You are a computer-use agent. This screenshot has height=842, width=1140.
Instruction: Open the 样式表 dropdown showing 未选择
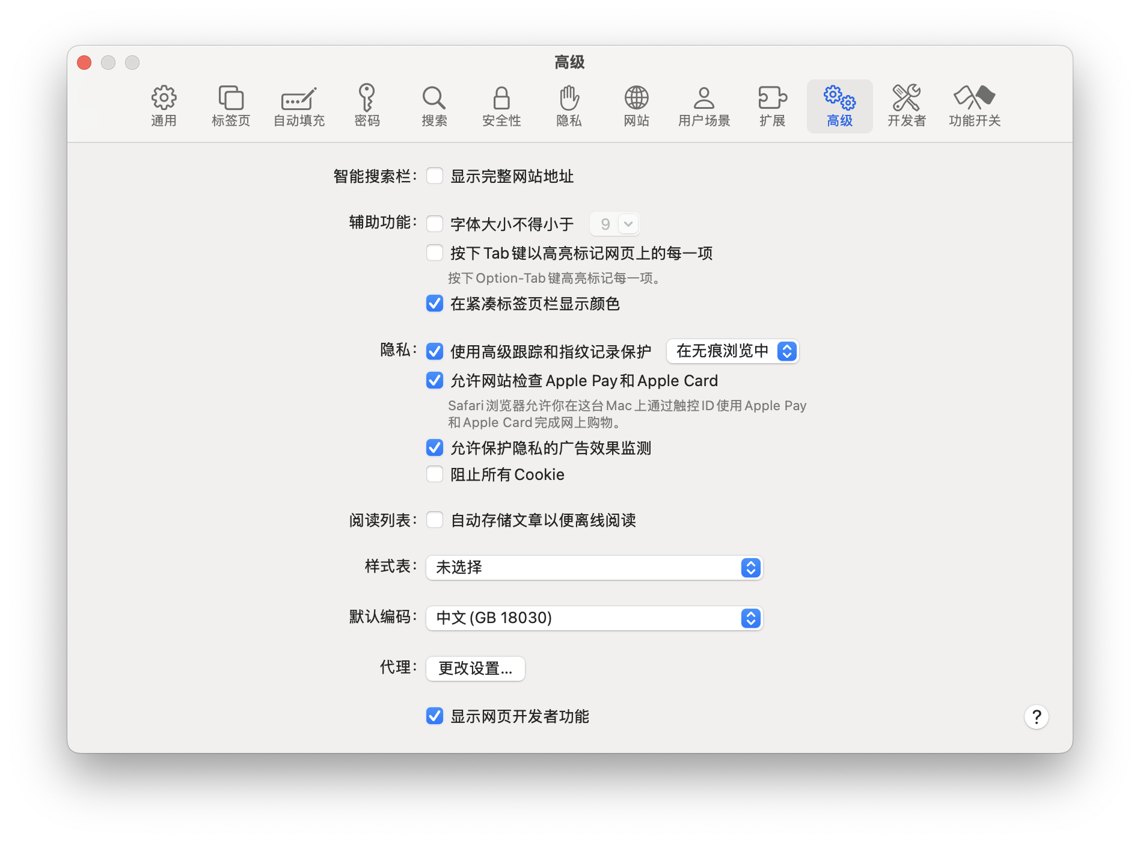(594, 568)
